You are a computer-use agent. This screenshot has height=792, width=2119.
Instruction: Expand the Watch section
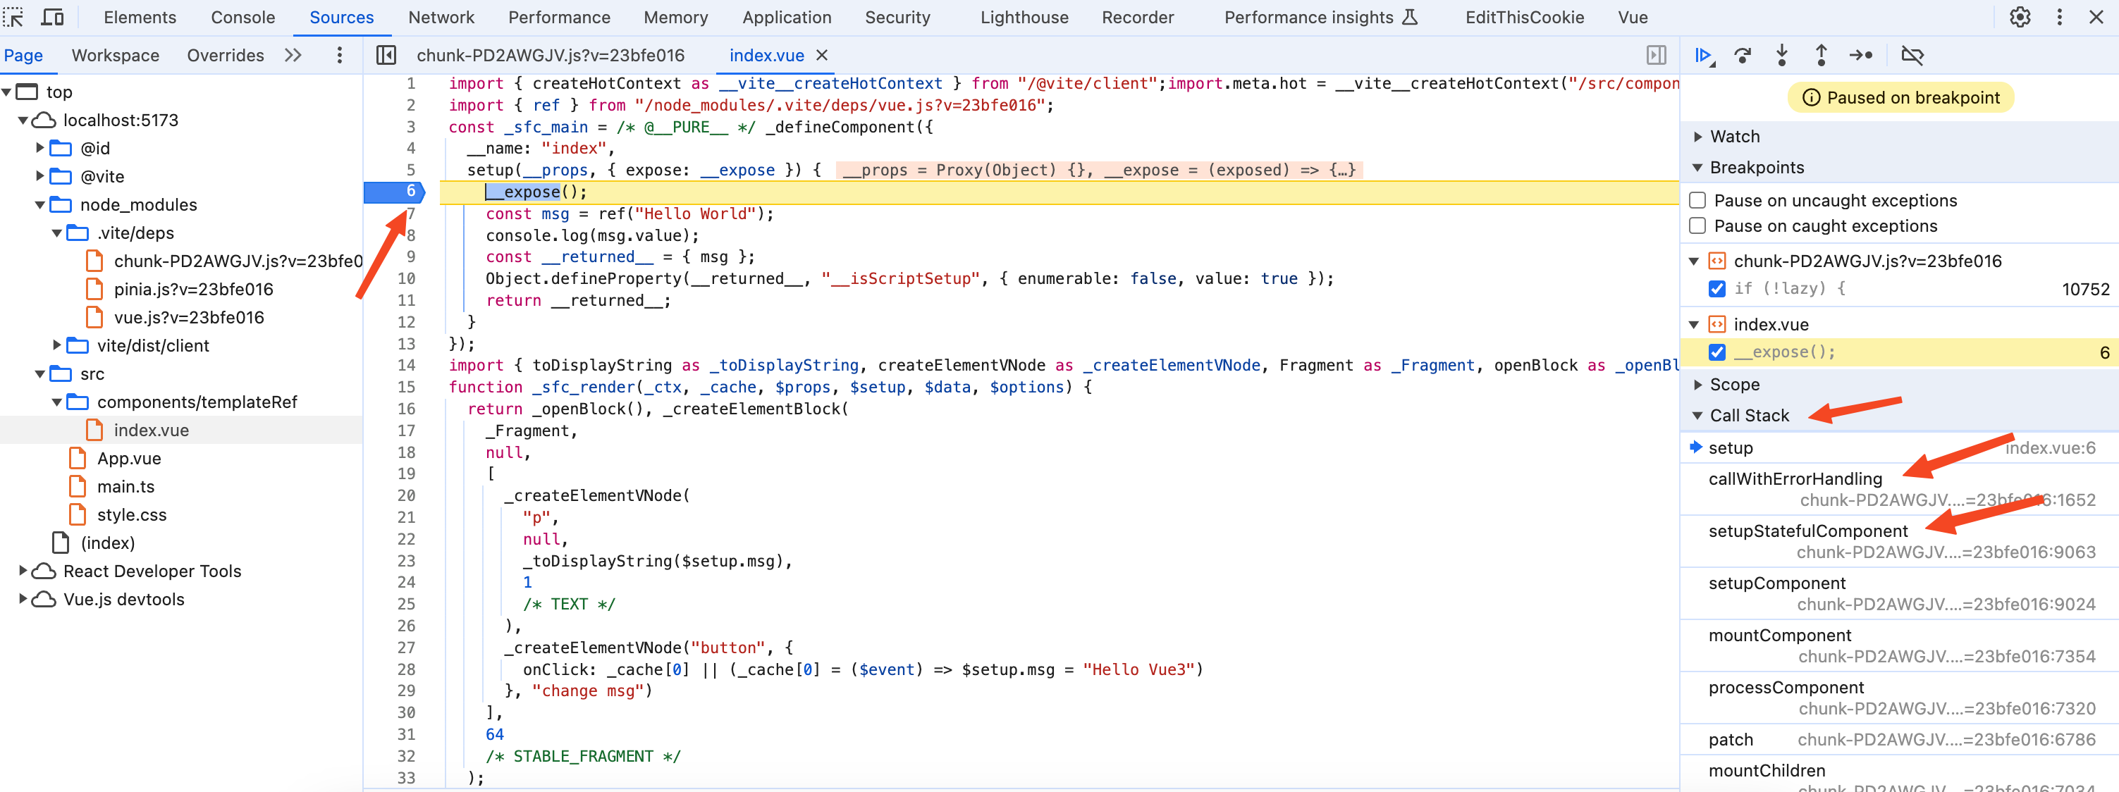(1698, 137)
